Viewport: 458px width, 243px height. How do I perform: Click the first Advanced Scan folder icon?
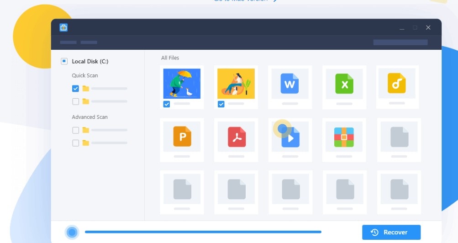pos(85,130)
